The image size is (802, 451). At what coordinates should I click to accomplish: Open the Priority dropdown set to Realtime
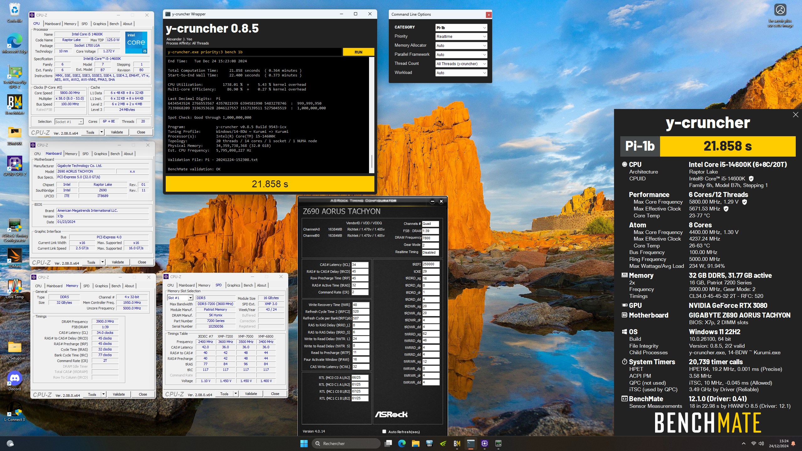(x=461, y=37)
